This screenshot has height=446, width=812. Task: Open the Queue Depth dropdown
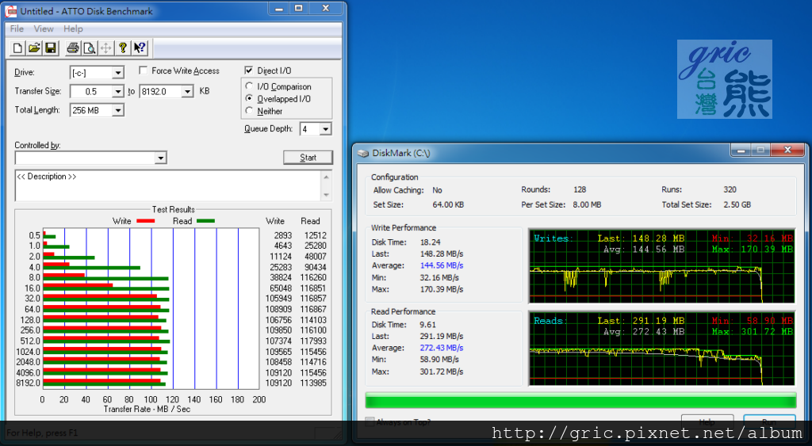325,129
